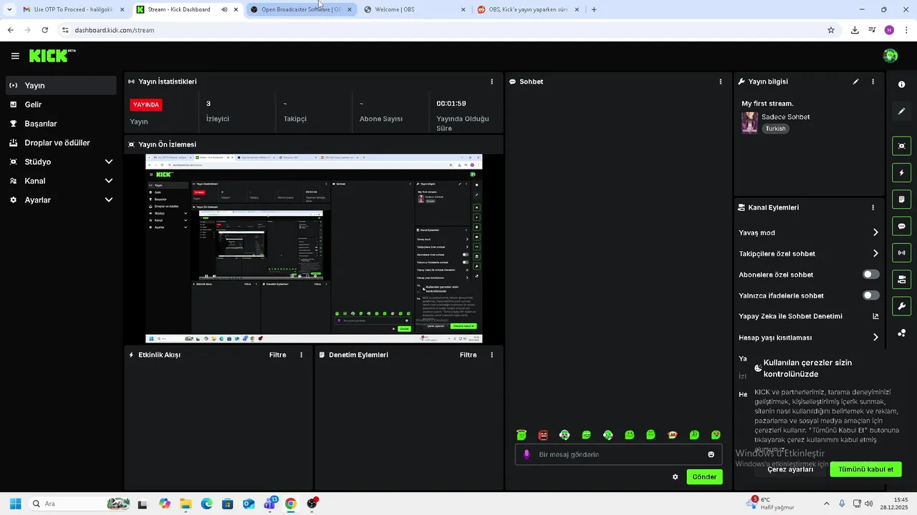Click the Gönder send button
The height and width of the screenshot is (515, 917).
click(704, 477)
